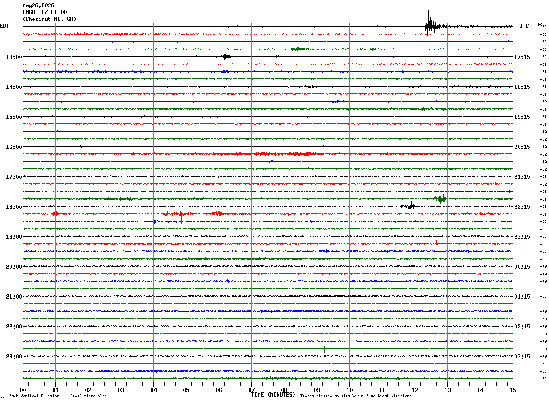This screenshot has height=402, width=549.
Task: Click the Each Vertical Division microvolts note
Action: coord(58,396)
